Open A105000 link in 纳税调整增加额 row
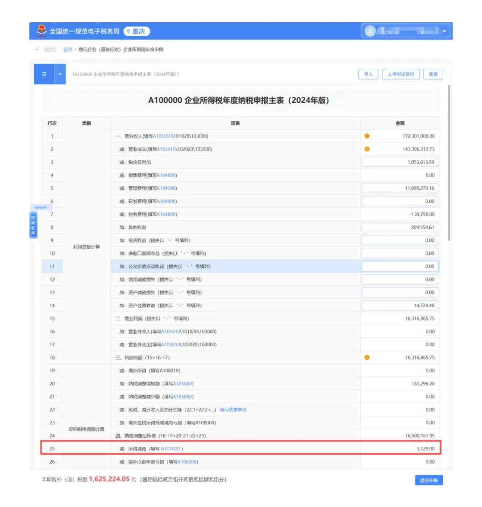 point(183,383)
